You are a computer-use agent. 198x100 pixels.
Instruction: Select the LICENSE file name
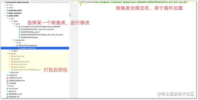[13, 83]
